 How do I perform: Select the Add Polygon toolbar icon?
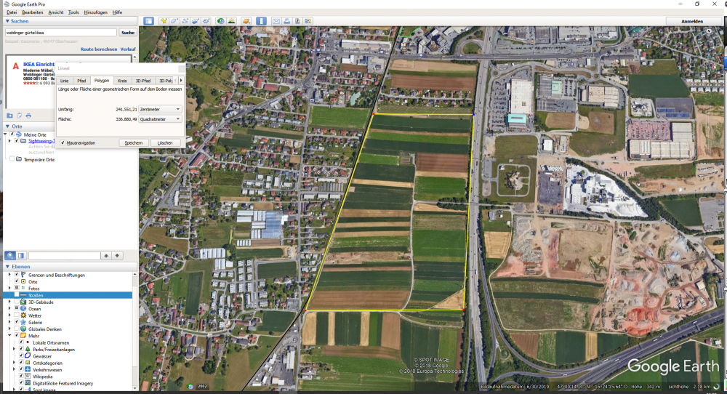click(175, 21)
